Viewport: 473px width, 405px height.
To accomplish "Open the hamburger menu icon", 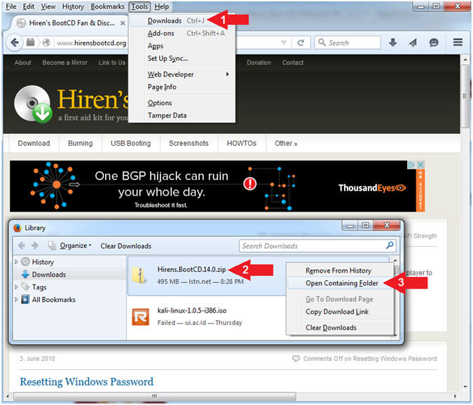I will (x=458, y=43).
